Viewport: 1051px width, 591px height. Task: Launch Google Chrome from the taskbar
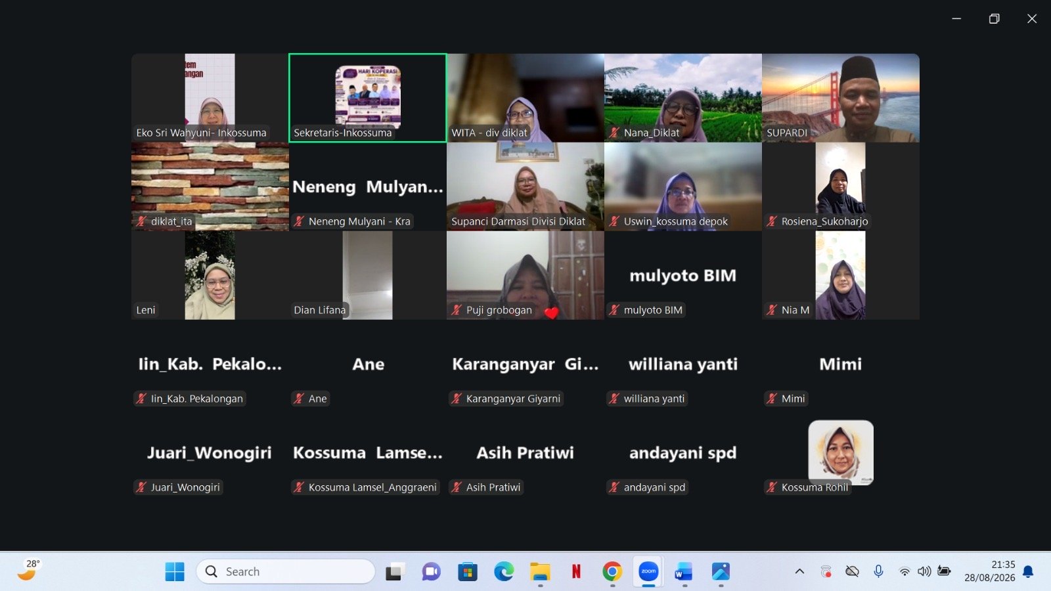[612, 571]
